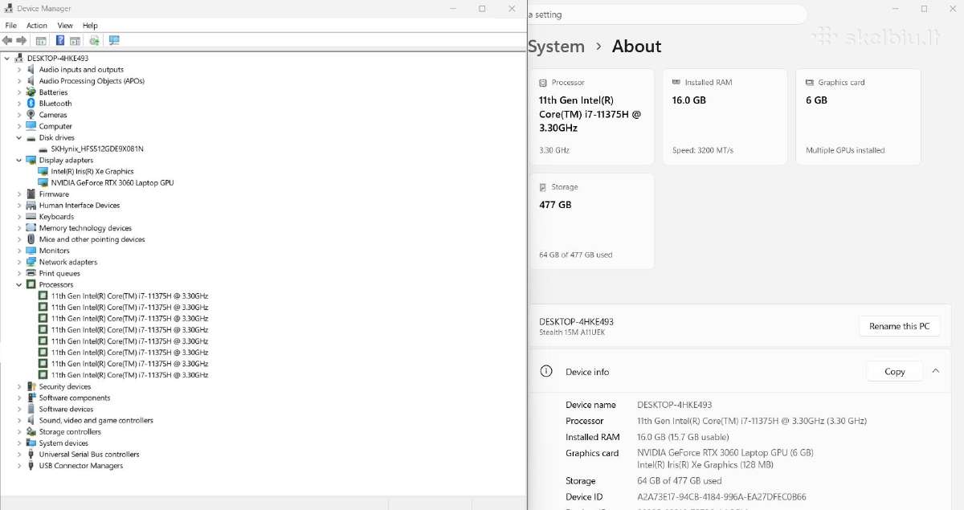Viewport: 964px width, 510px height.
Task: Select the Bluetooth category icon
Action: pyautogui.click(x=31, y=104)
